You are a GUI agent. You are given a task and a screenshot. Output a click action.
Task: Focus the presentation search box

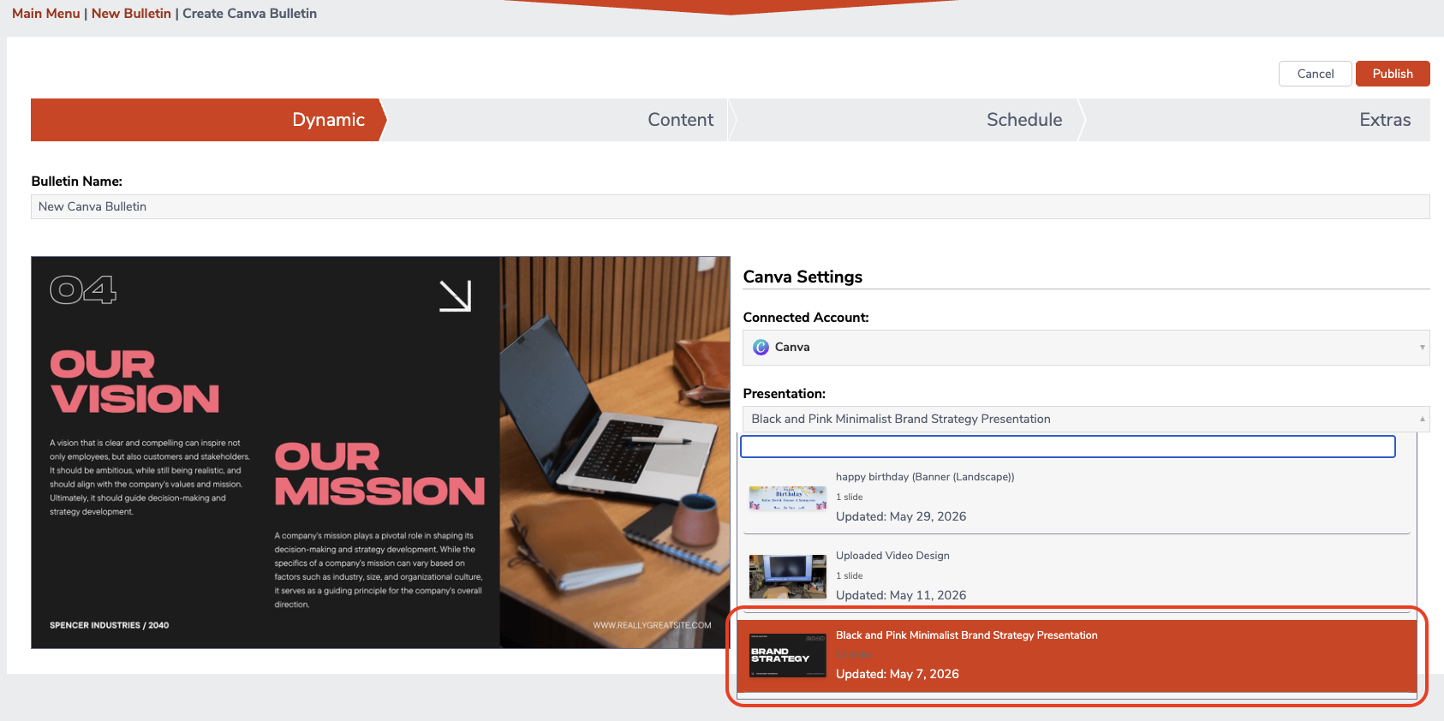pos(1068,446)
